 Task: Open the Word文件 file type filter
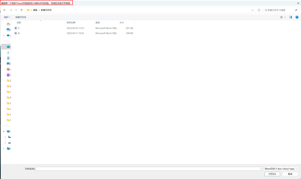click(281, 169)
